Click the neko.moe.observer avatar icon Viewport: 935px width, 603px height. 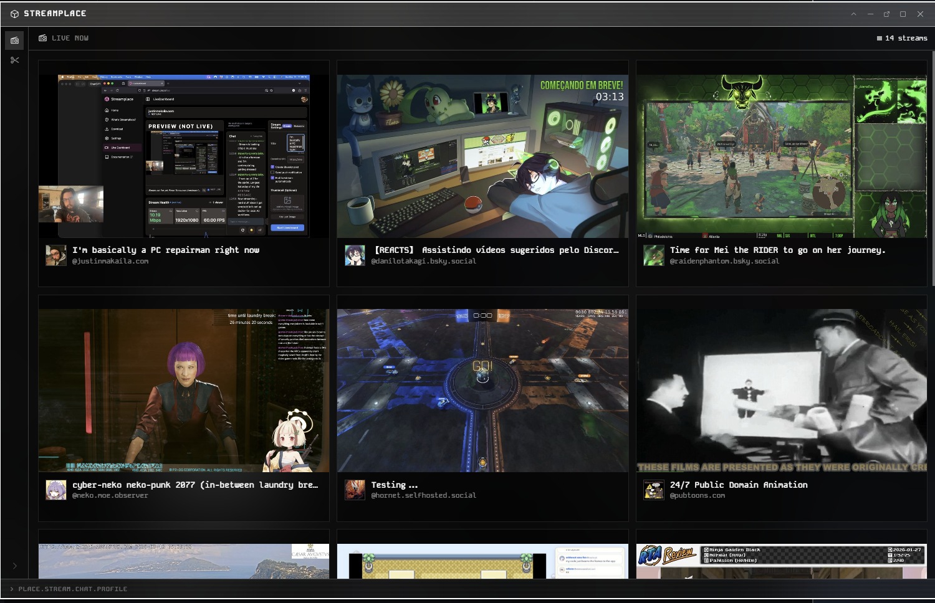click(55, 490)
